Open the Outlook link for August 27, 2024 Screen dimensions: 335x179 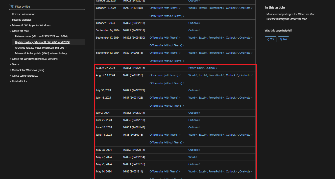pyautogui.click(x=211, y=68)
